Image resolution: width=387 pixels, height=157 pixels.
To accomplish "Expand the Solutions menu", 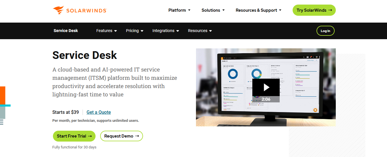I will pyautogui.click(x=213, y=10).
